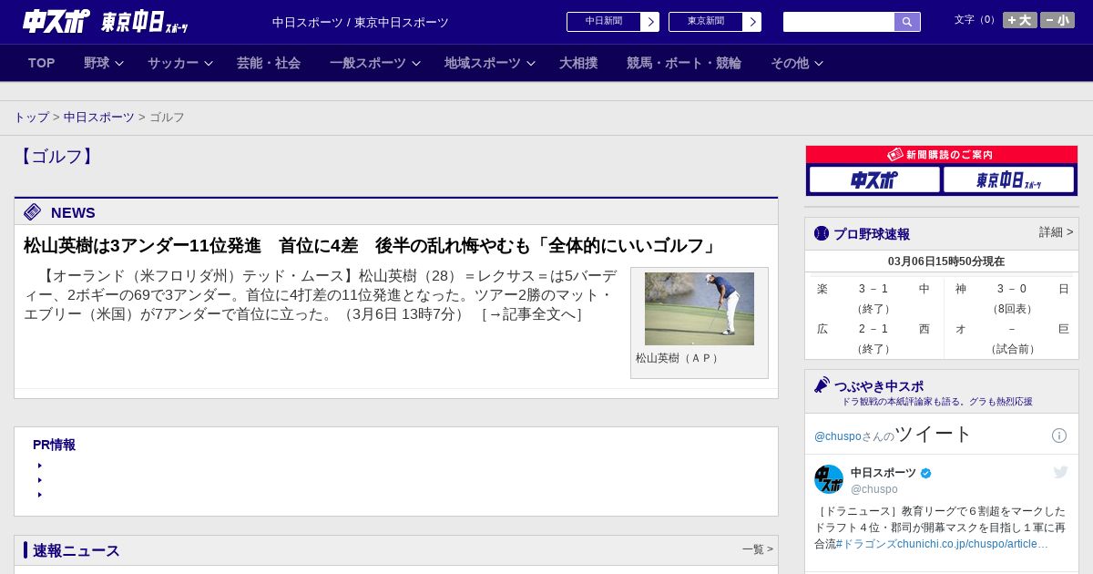
Task: Click 中日スポーツ Twitter account name
Action: 884,473
